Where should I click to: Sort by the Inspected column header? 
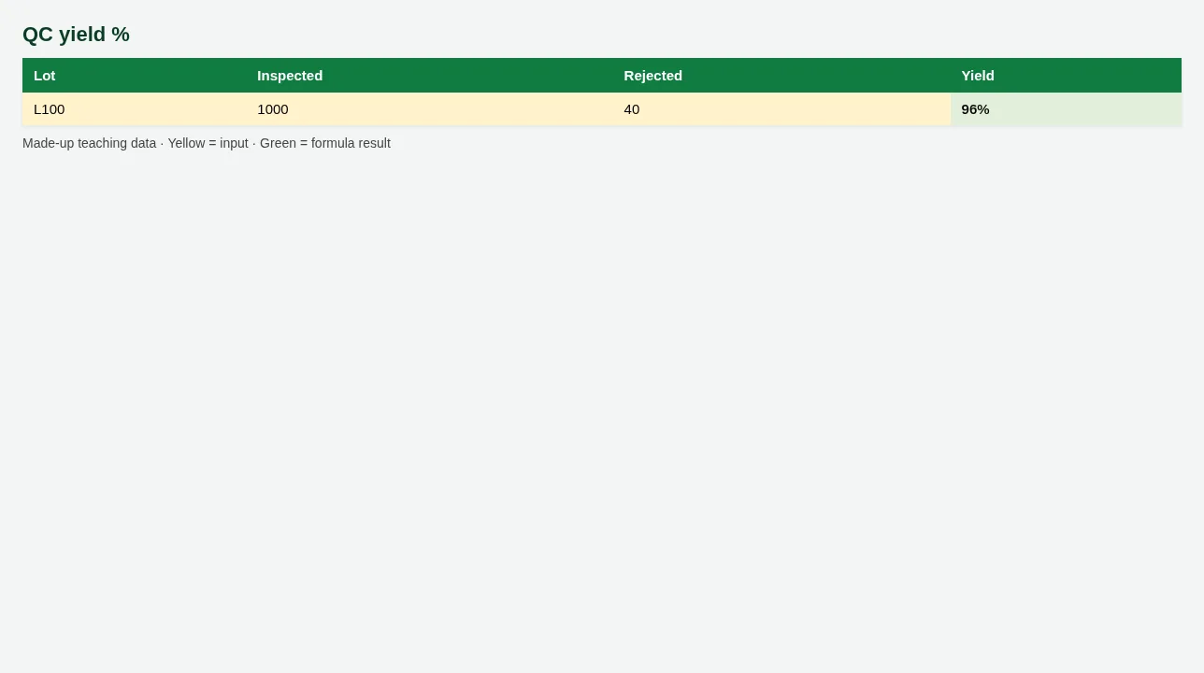click(429, 76)
